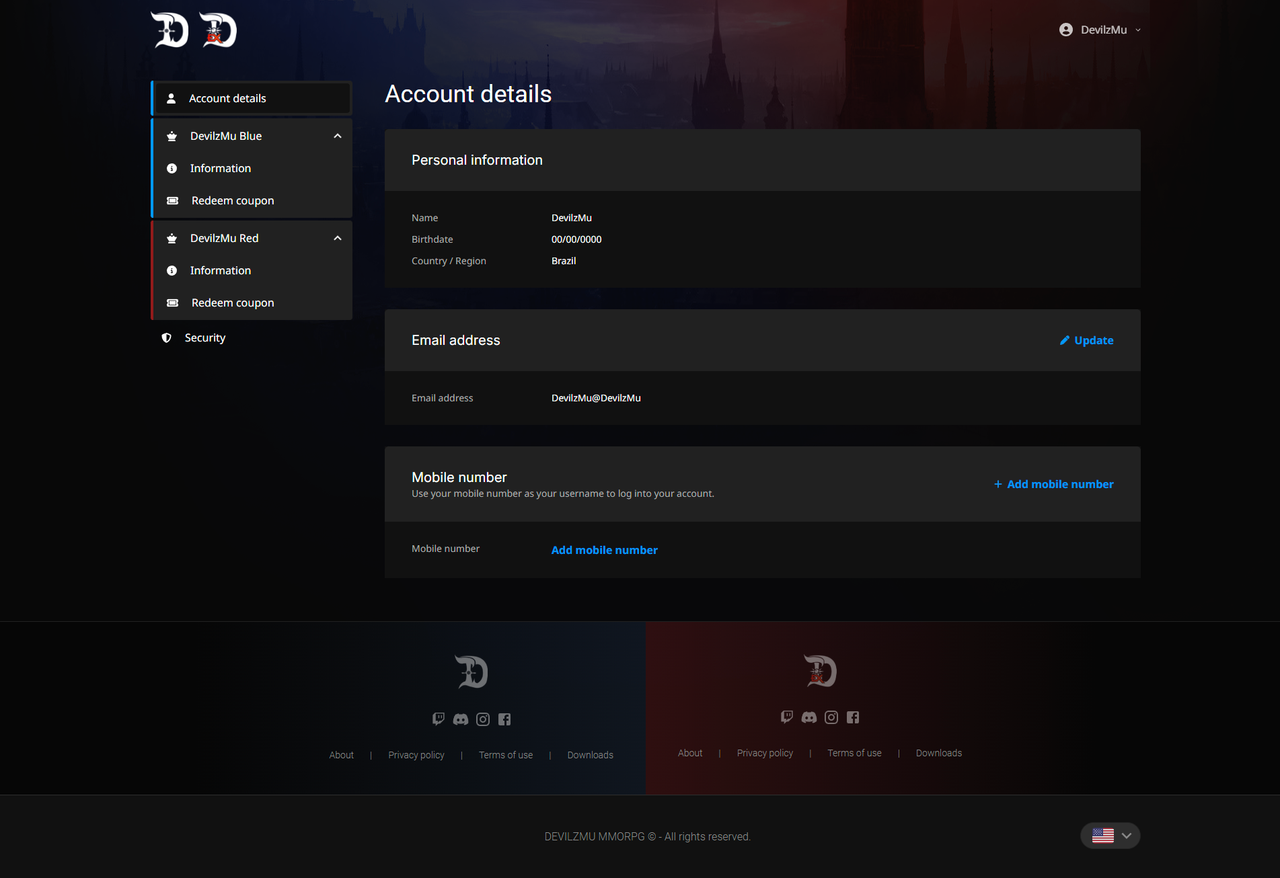1280x878 pixels.
Task: Open the DevilzMu user account dropdown
Action: (x=1100, y=30)
